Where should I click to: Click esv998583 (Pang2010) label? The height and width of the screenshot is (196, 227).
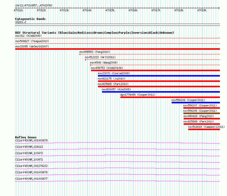coord(95,52)
